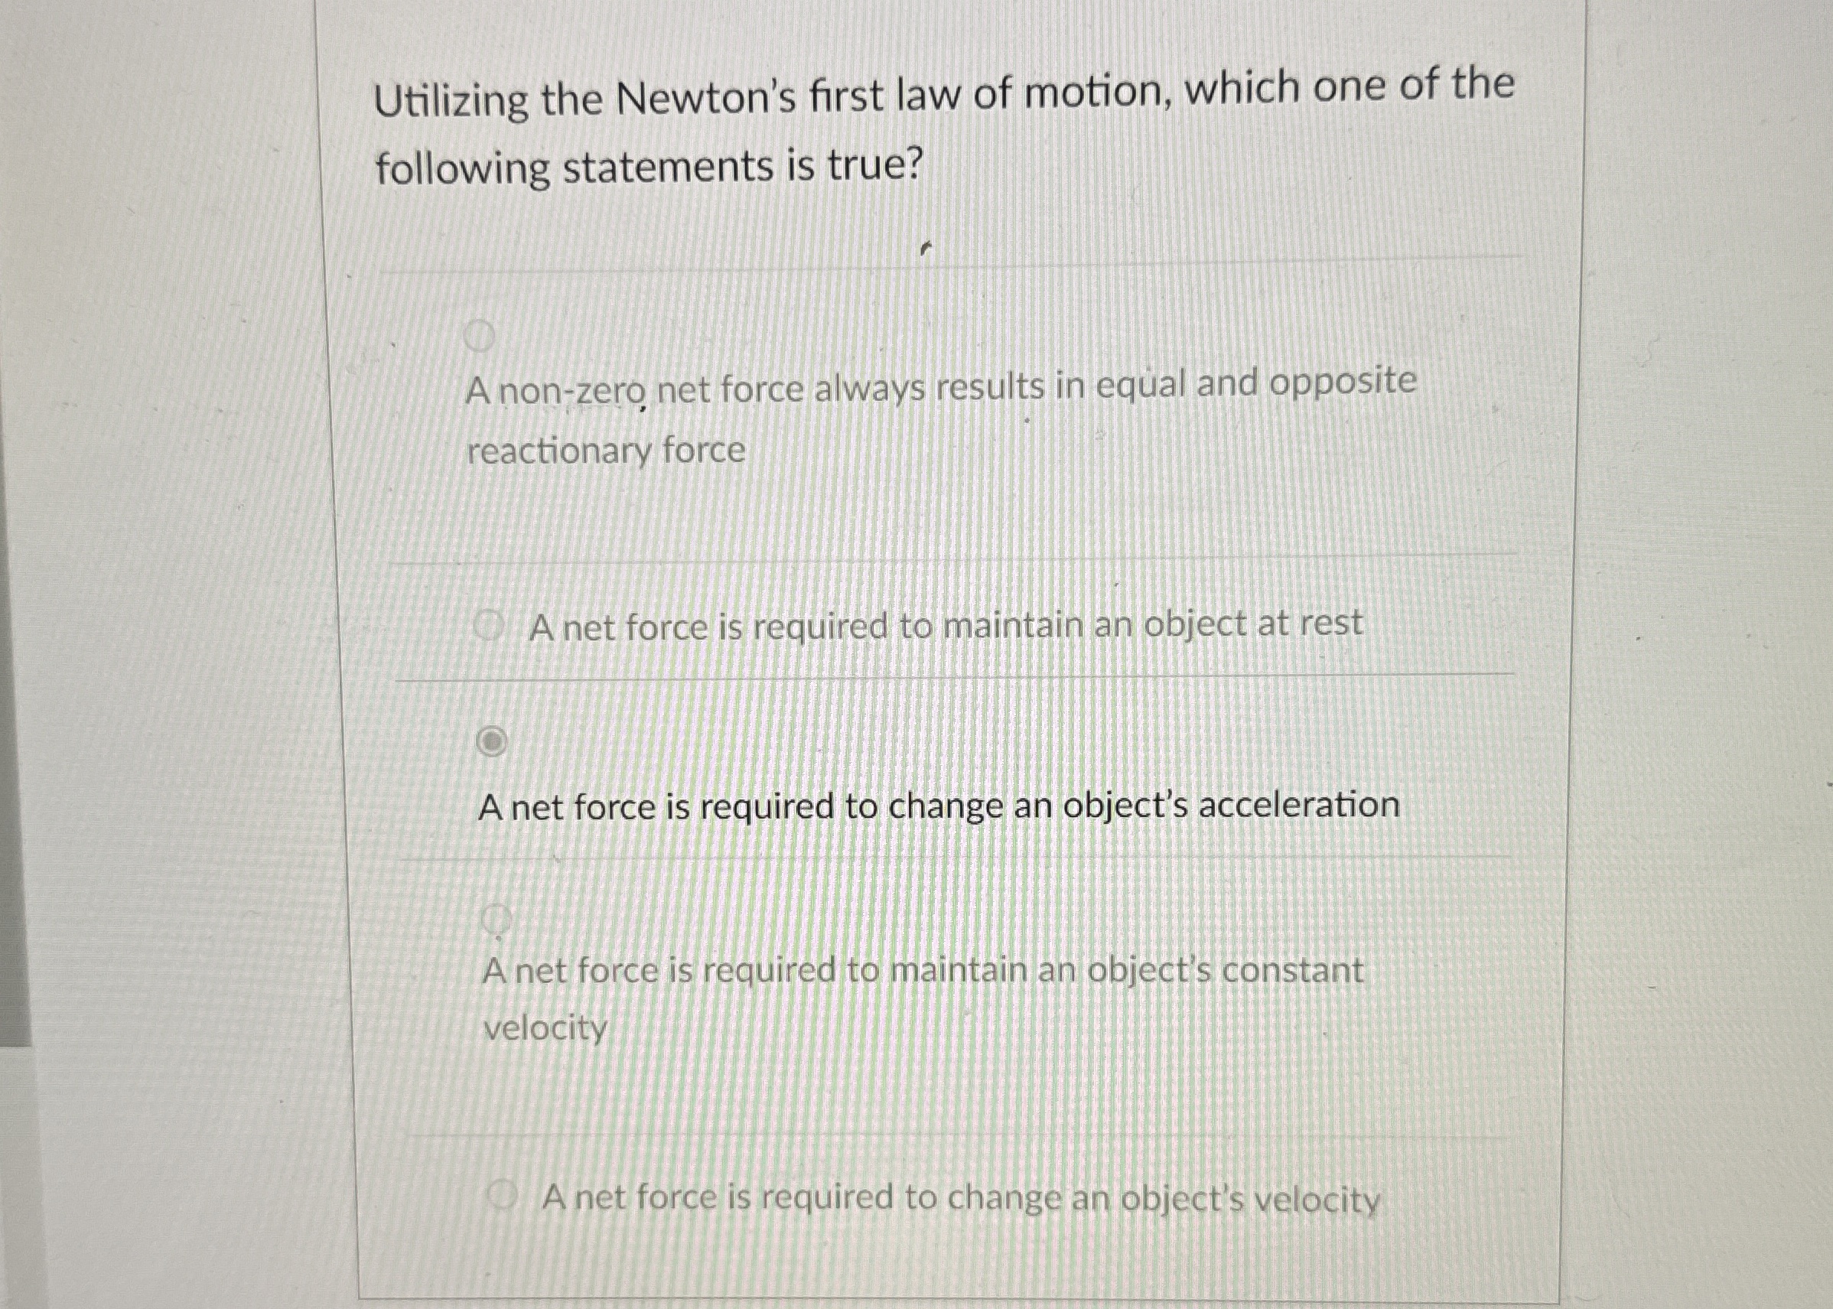The width and height of the screenshot is (1833, 1309).
Task: Choose the 'maintain an object at rest' option
Action: click(492, 624)
